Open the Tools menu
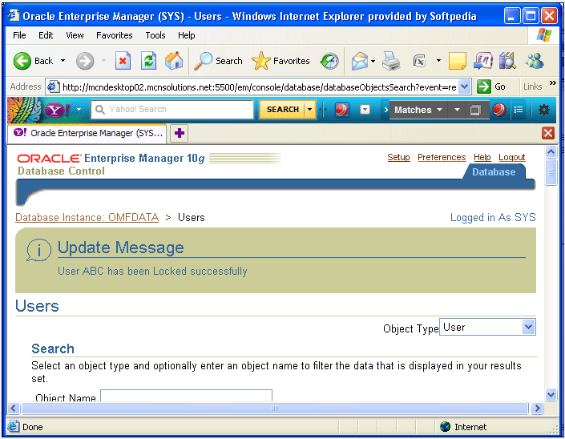The width and height of the screenshot is (565, 439). point(155,35)
